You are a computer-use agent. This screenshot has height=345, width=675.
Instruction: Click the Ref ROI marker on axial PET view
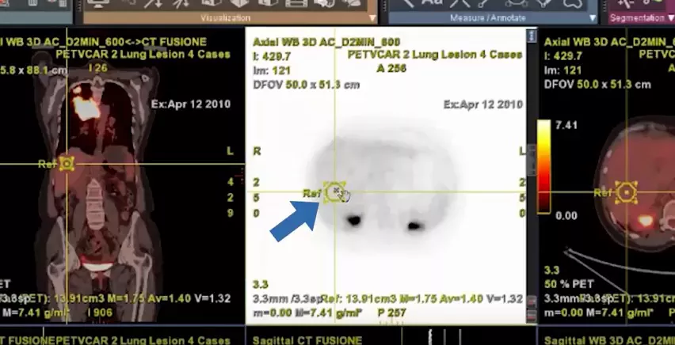coord(334,192)
